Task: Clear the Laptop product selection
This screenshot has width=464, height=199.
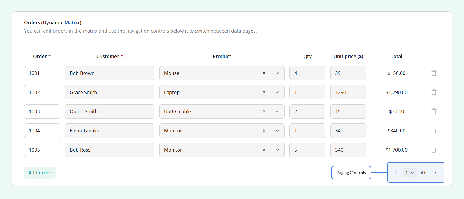Action: click(x=264, y=92)
